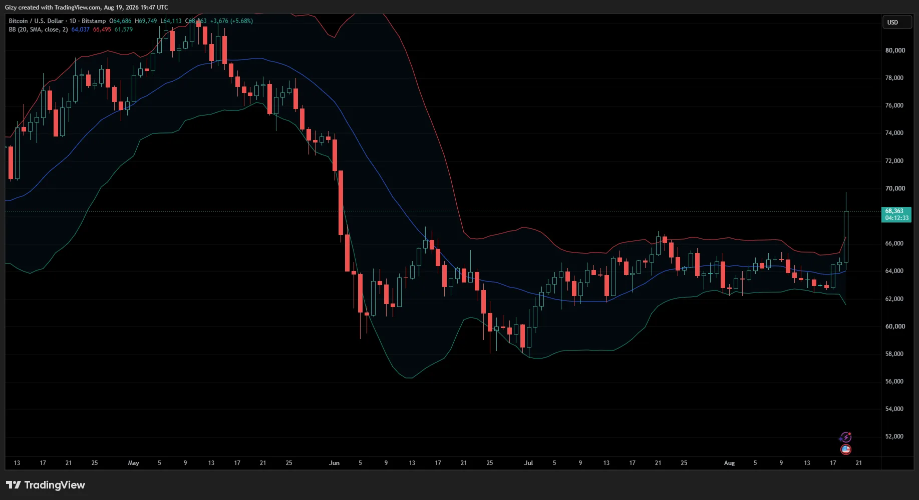Click the Bitstamp exchange name
This screenshot has width=919, height=500.
tap(94, 21)
